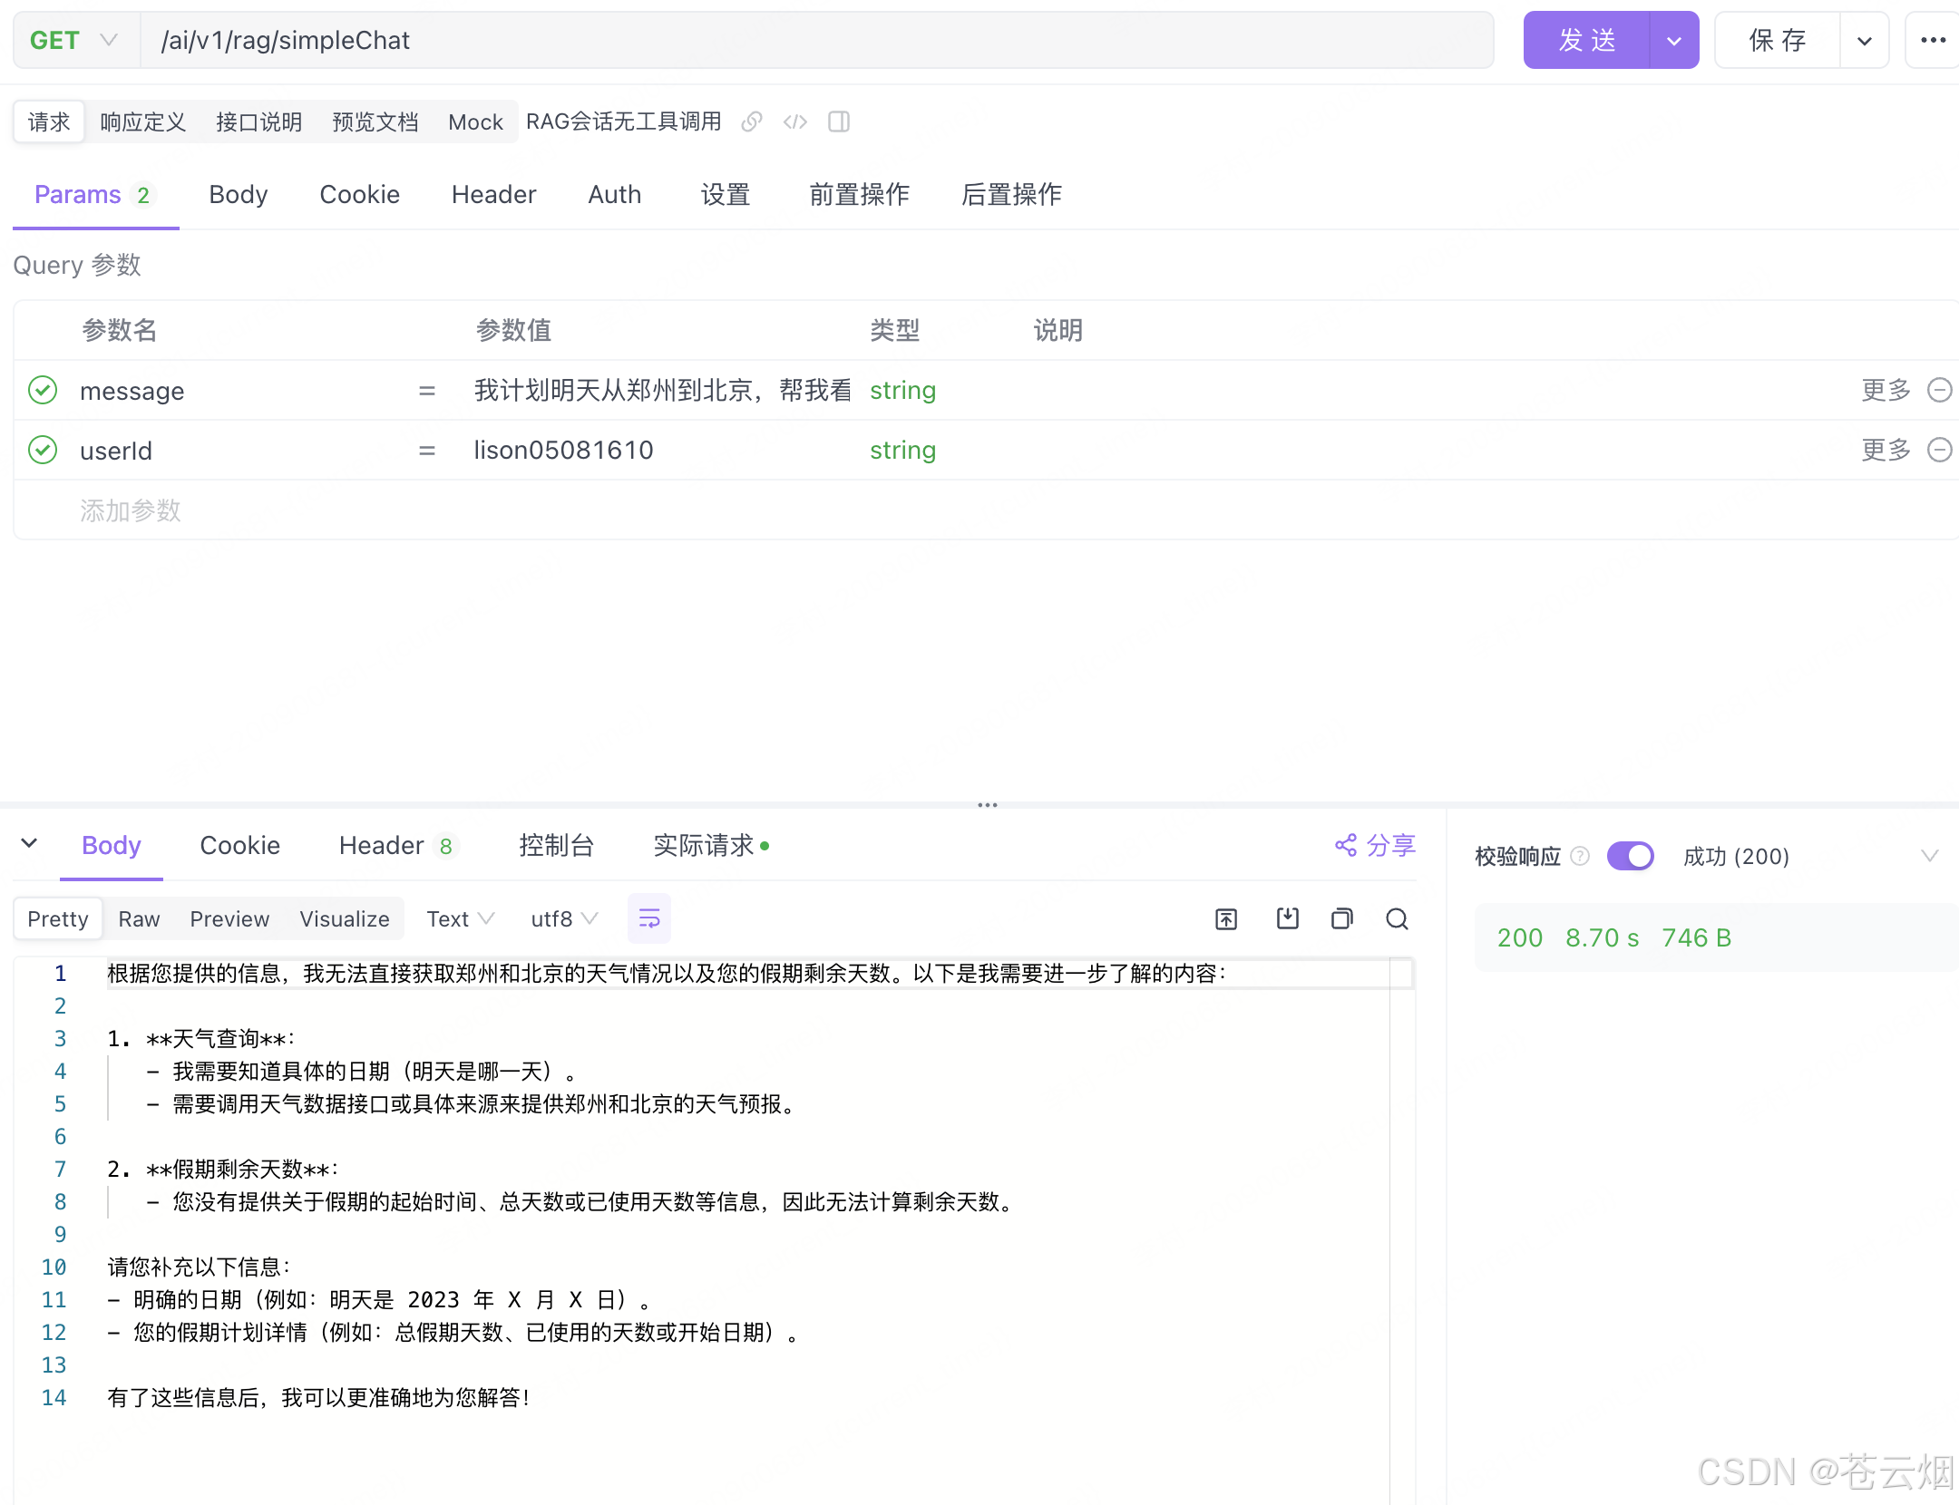Toggle the word wrap icon in response toolbar
The image size is (1959, 1505).
(649, 918)
